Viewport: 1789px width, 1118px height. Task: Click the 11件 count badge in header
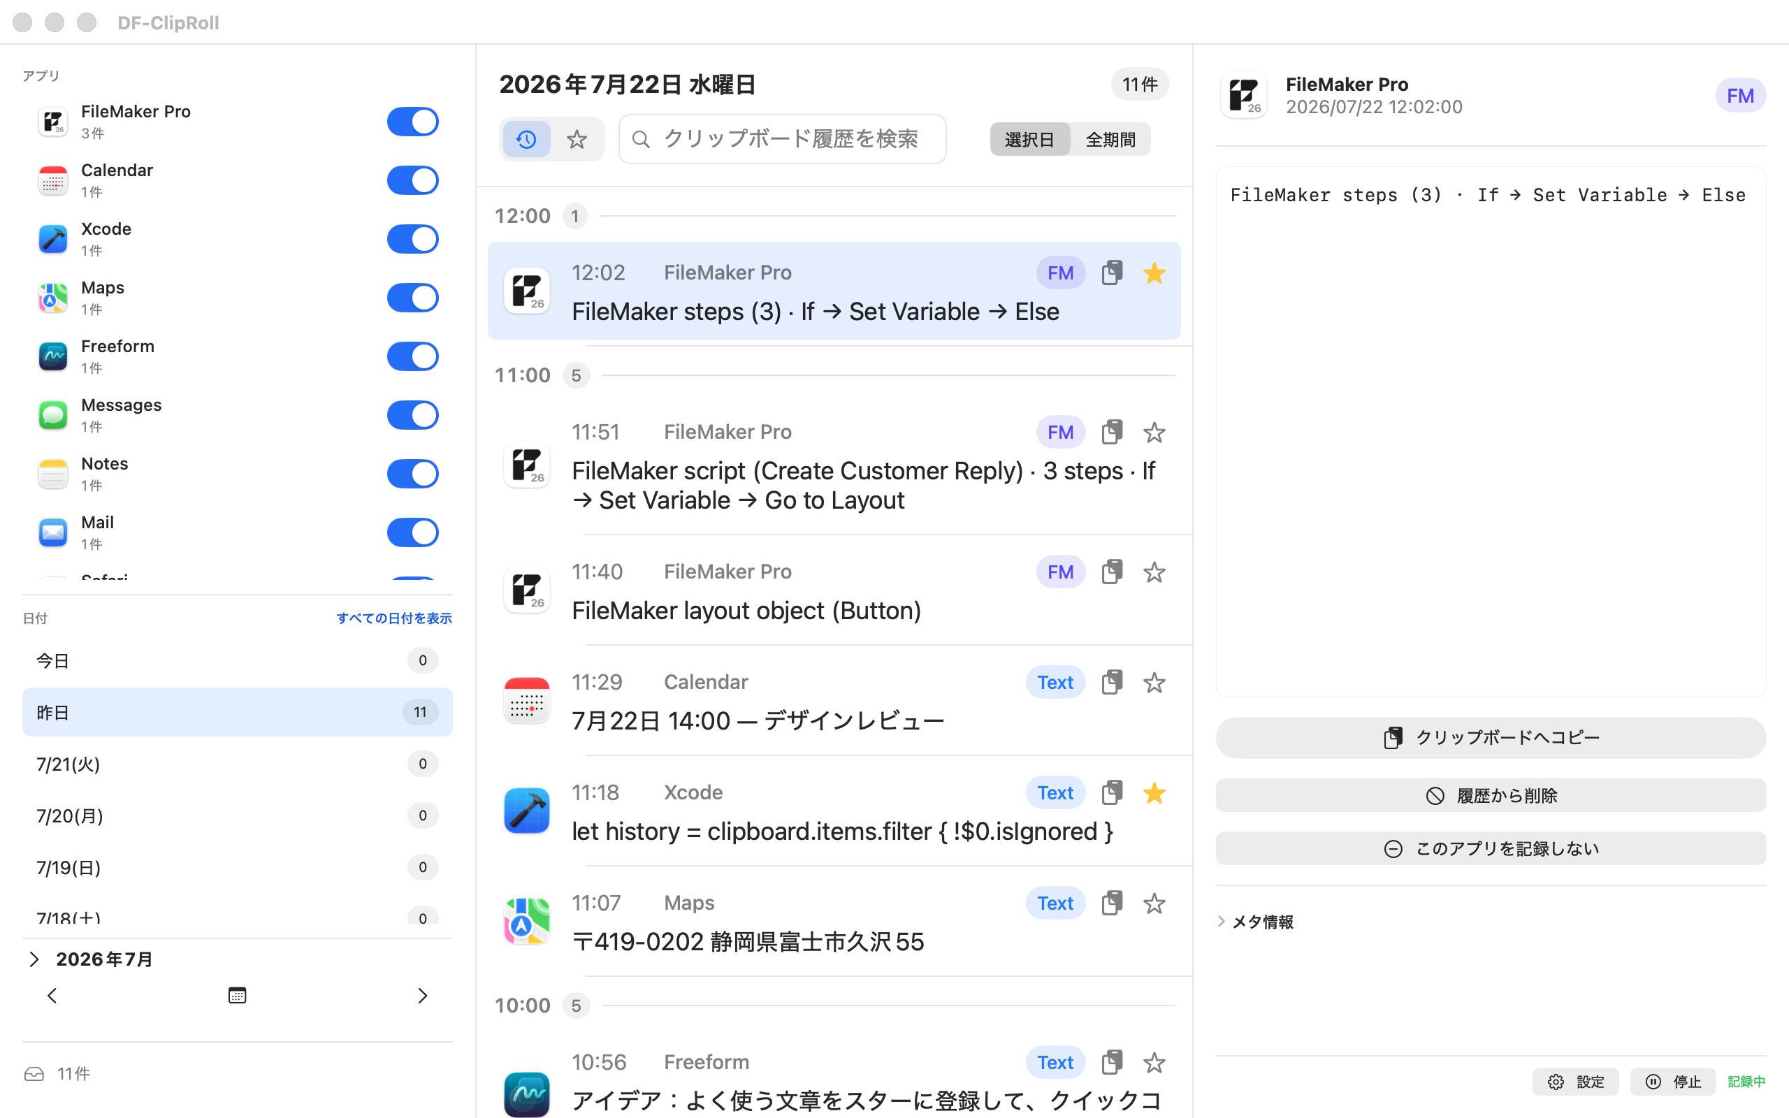tap(1139, 85)
